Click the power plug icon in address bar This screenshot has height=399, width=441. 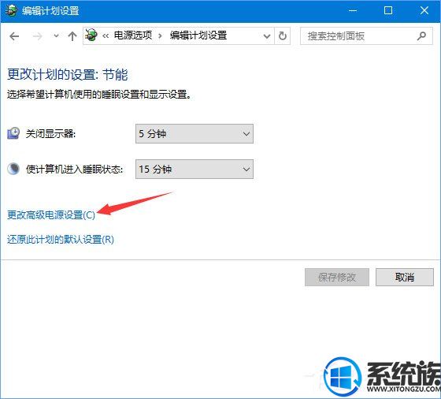pyautogui.click(x=91, y=35)
